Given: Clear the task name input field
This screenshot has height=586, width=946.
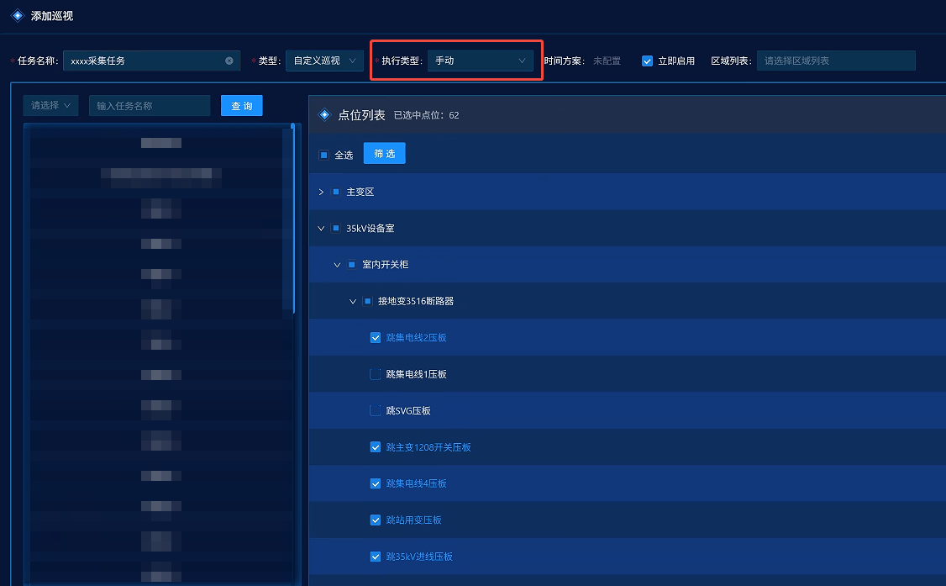Looking at the screenshot, I should pos(229,61).
